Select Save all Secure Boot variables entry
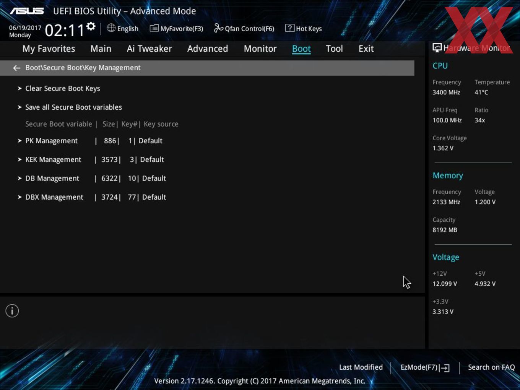 tap(73, 107)
